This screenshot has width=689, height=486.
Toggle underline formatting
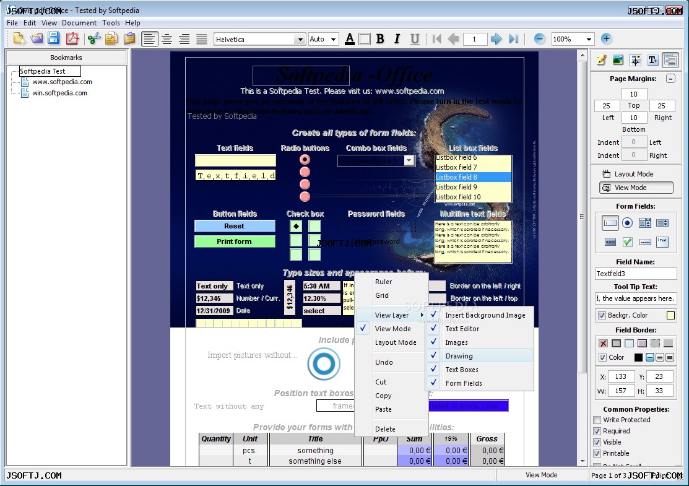pos(414,39)
